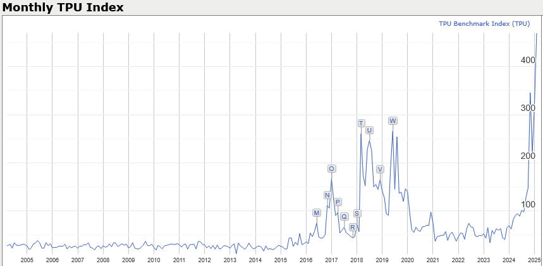Select the 100 y-axis value label

click(x=528, y=205)
